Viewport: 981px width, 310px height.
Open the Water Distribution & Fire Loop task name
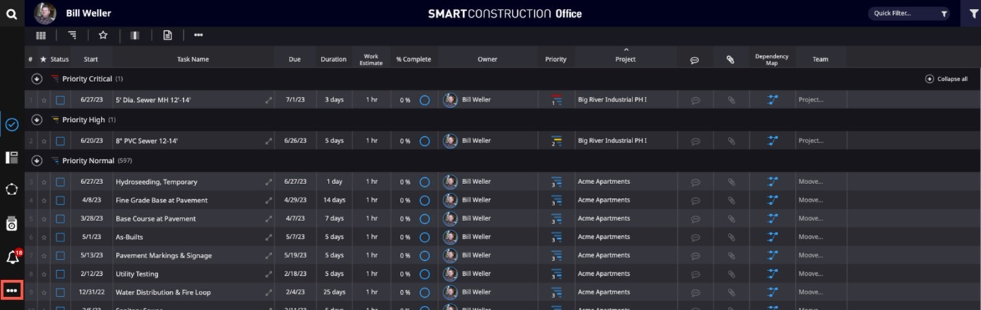(x=163, y=292)
